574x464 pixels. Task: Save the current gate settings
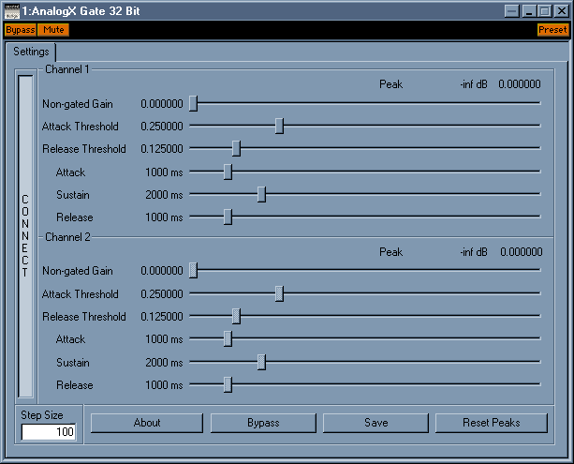point(375,423)
